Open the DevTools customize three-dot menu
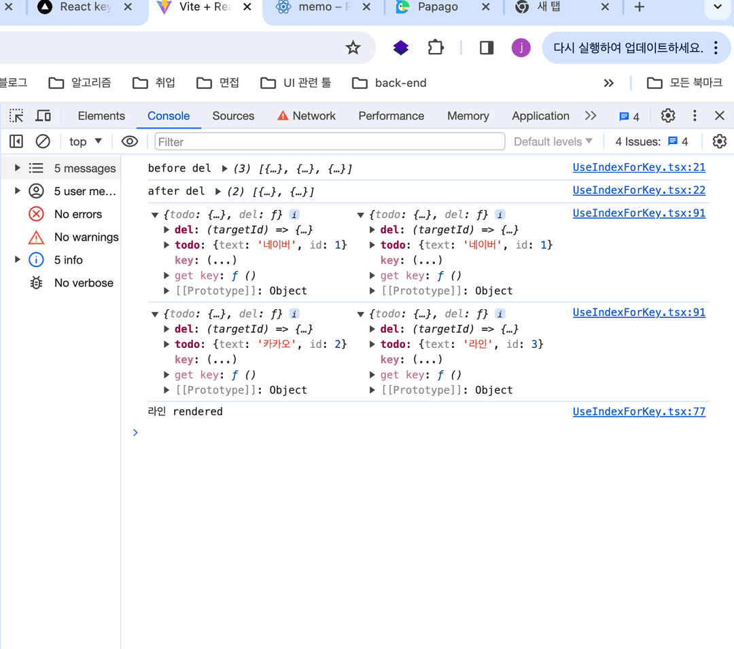Viewport: 734px width, 649px height. 695,116
